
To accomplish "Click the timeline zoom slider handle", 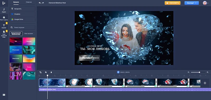I will pos(199,72).
